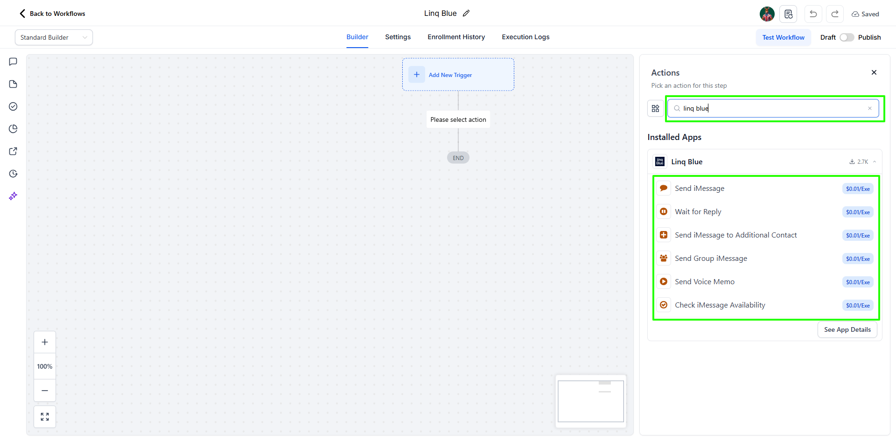
Task: Click Add New Trigger
Action: 458,75
